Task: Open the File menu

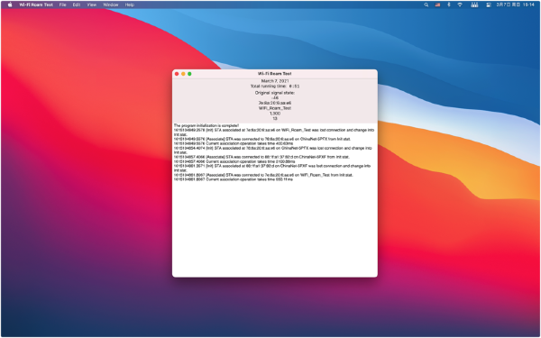Action: click(62, 5)
